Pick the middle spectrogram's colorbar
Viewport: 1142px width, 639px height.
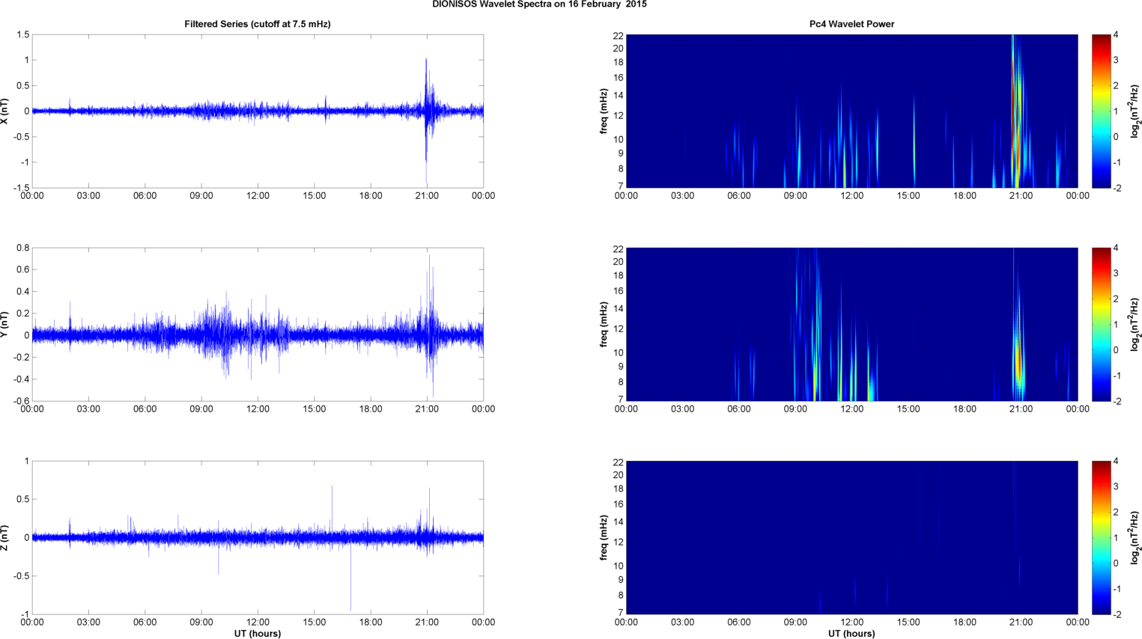1101,324
